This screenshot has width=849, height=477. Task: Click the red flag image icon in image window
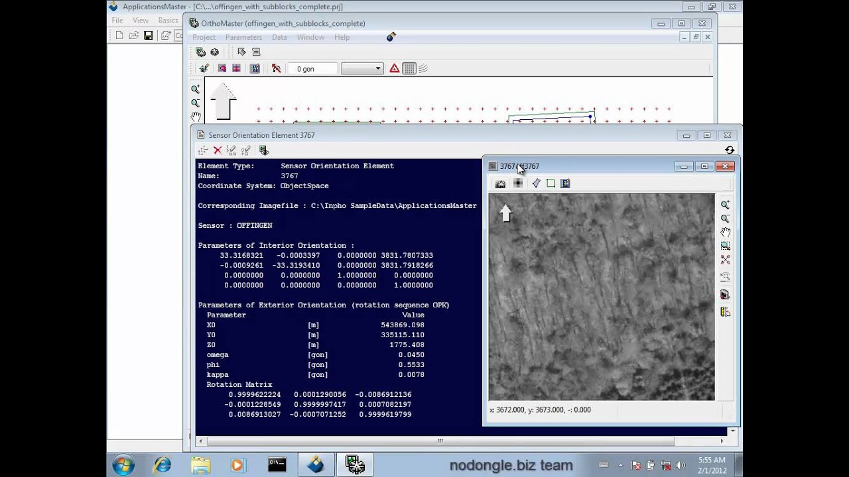click(x=725, y=294)
